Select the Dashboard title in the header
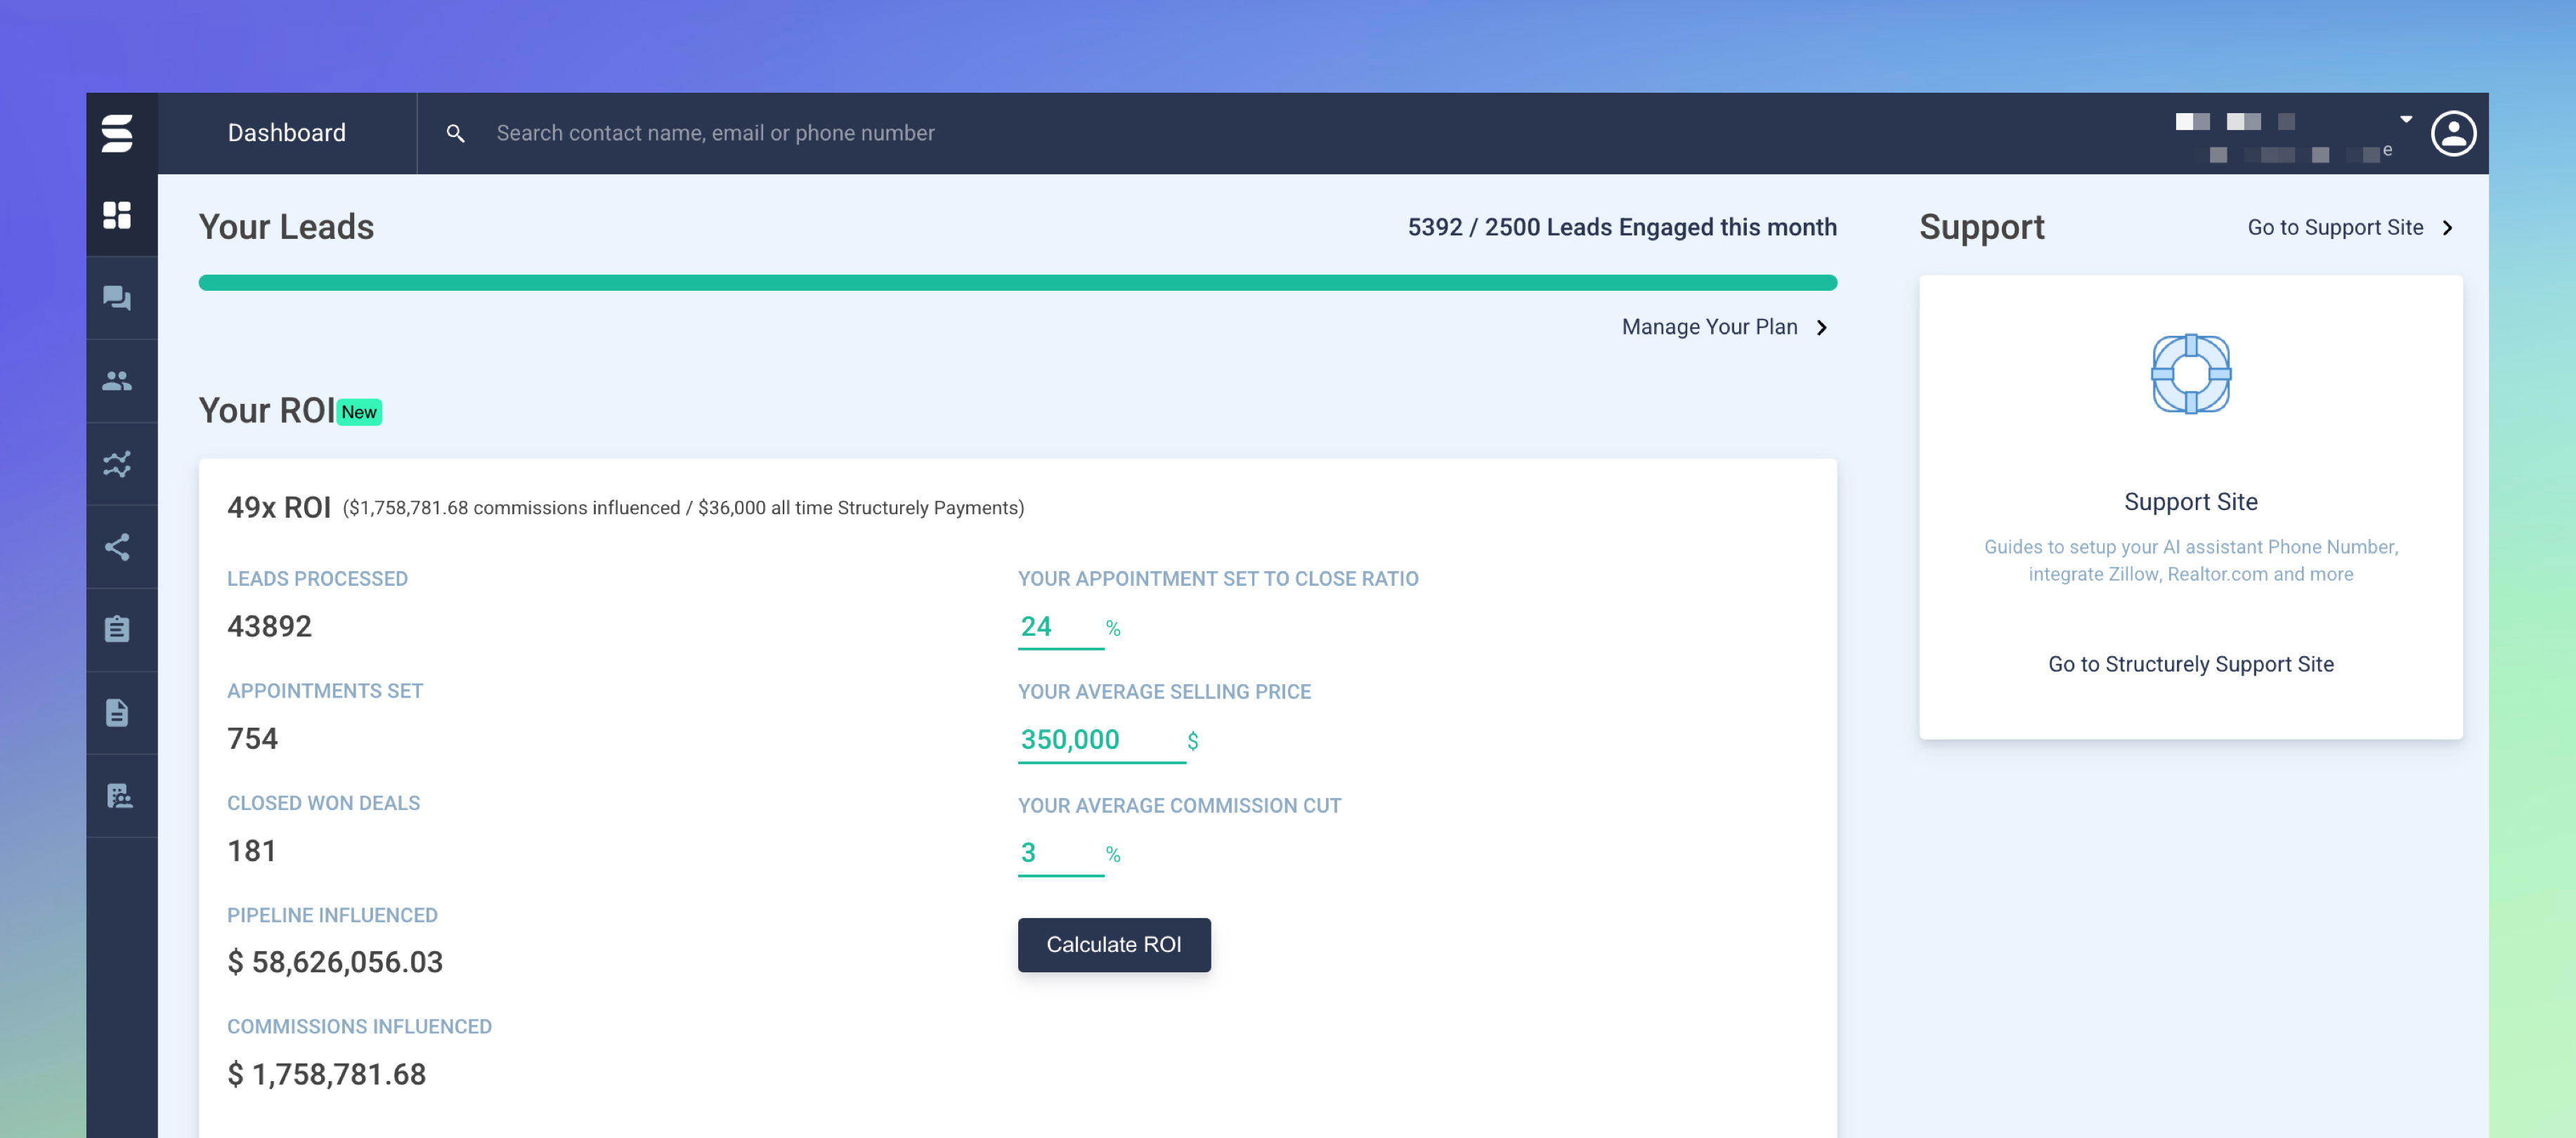This screenshot has height=1138, width=2576. 286,132
